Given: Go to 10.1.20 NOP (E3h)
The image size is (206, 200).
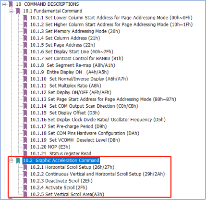Looking at the screenshot, I should (50, 147).
